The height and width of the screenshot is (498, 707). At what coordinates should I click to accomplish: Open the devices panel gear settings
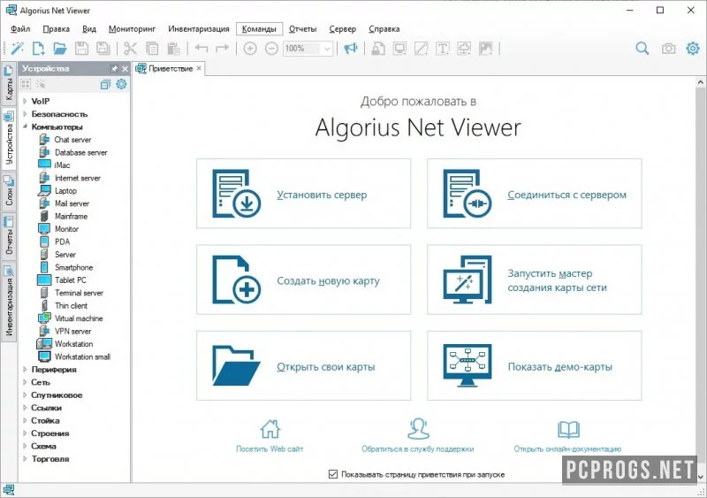click(x=121, y=84)
